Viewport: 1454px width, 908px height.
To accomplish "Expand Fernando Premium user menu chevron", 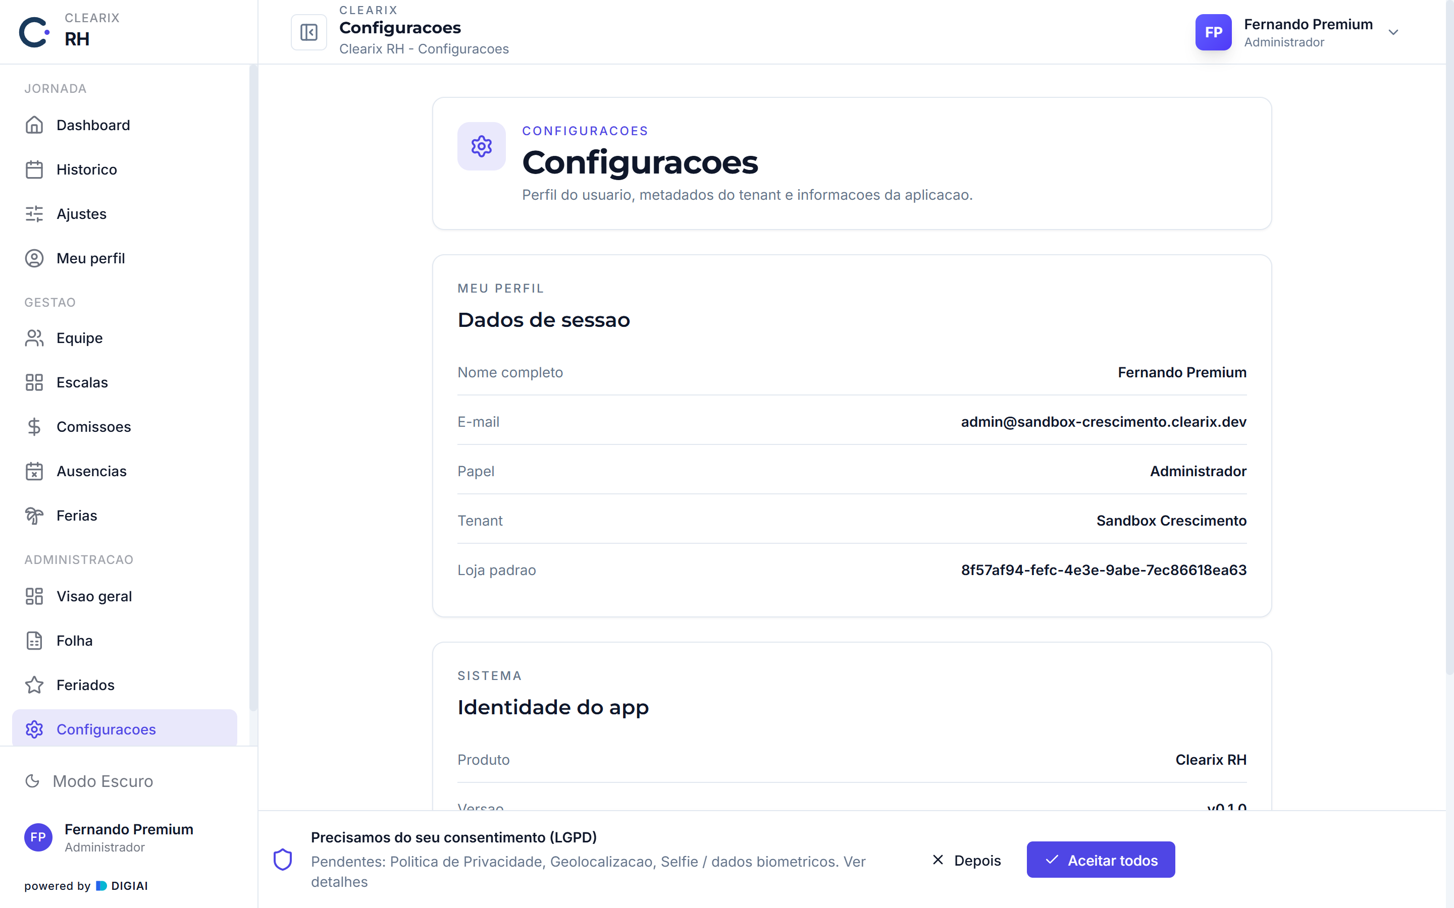I will click(x=1393, y=32).
